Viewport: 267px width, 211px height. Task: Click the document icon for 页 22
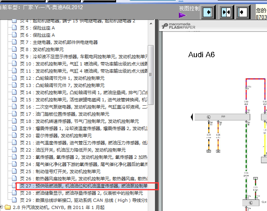(x=14, y=150)
